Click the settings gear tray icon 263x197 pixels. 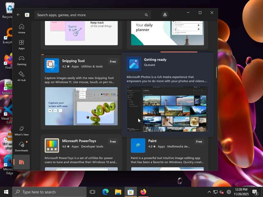click(x=229, y=192)
